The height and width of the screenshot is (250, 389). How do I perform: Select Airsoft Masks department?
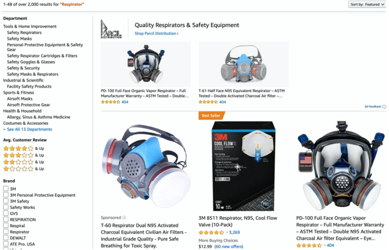pyautogui.click(x=20, y=99)
